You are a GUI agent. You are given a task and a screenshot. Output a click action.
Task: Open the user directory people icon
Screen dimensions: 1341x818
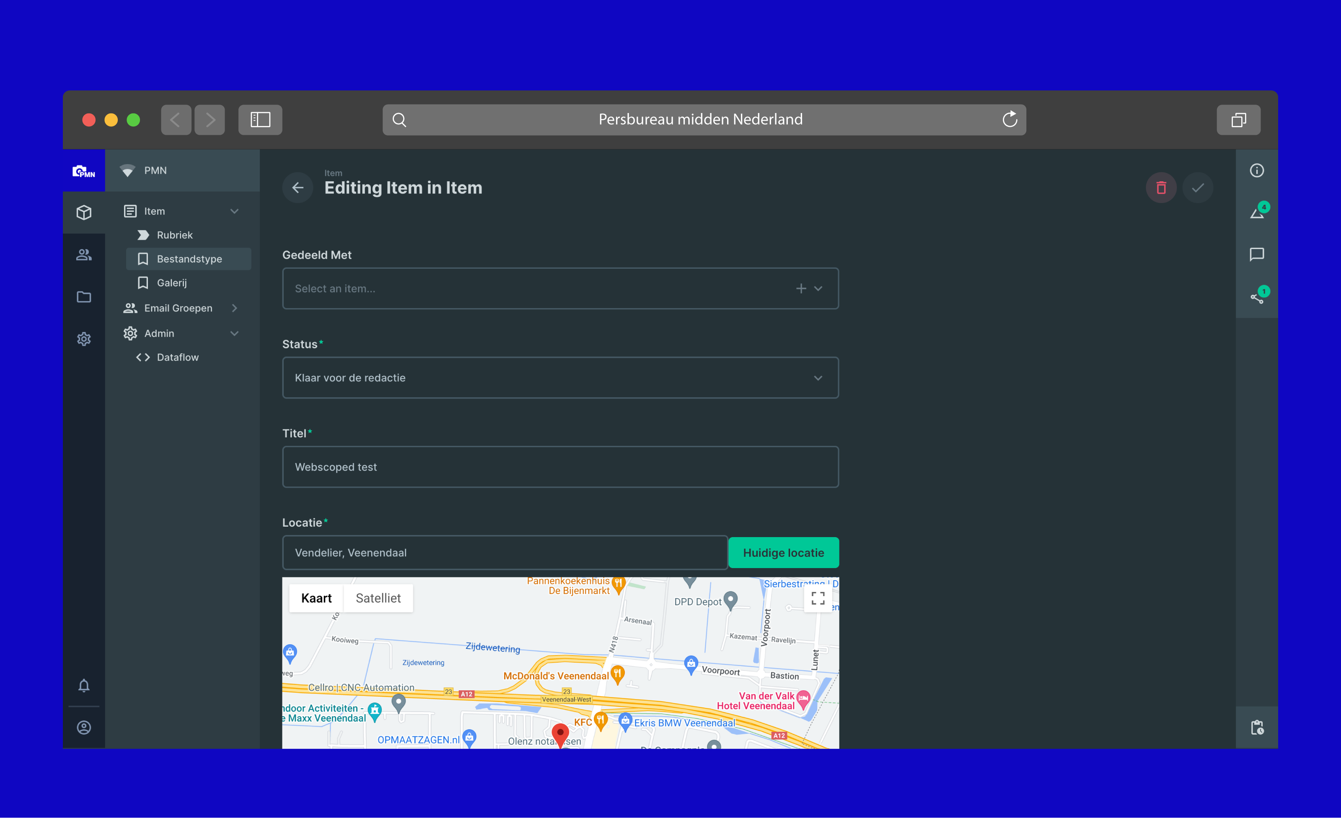[x=84, y=255]
